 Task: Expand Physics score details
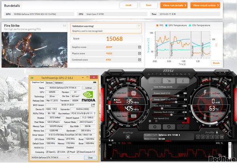click(x=140, y=54)
